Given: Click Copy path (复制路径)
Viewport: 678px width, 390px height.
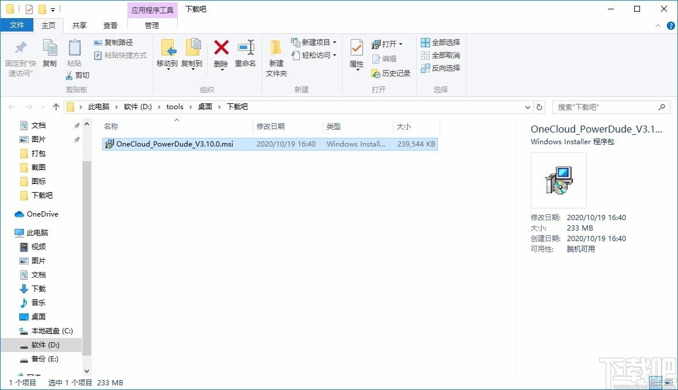Looking at the screenshot, I should click(x=113, y=42).
